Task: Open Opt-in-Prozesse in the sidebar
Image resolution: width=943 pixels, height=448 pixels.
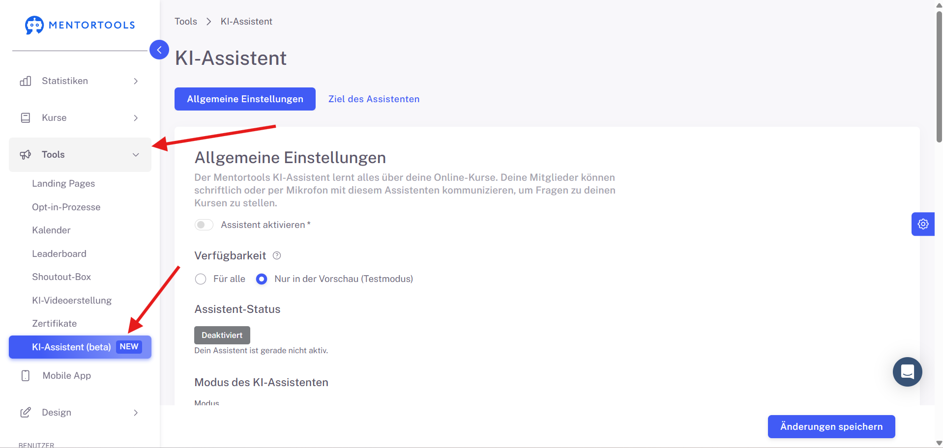Action: 66,207
